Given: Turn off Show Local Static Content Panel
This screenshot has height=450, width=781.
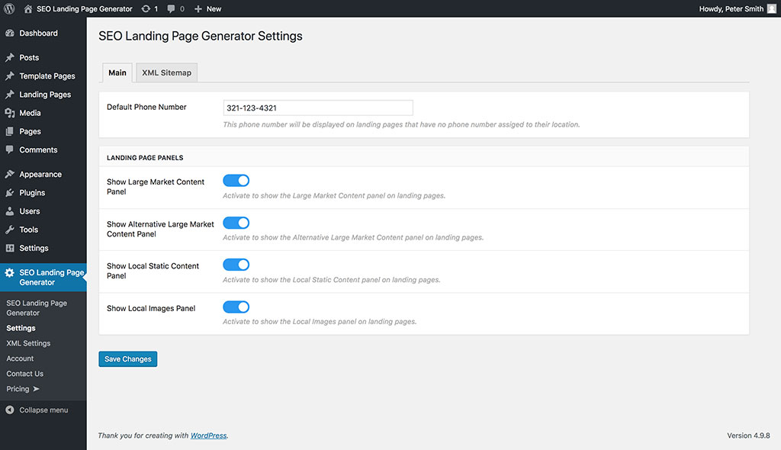Looking at the screenshot, I should [x=236, y=265].
